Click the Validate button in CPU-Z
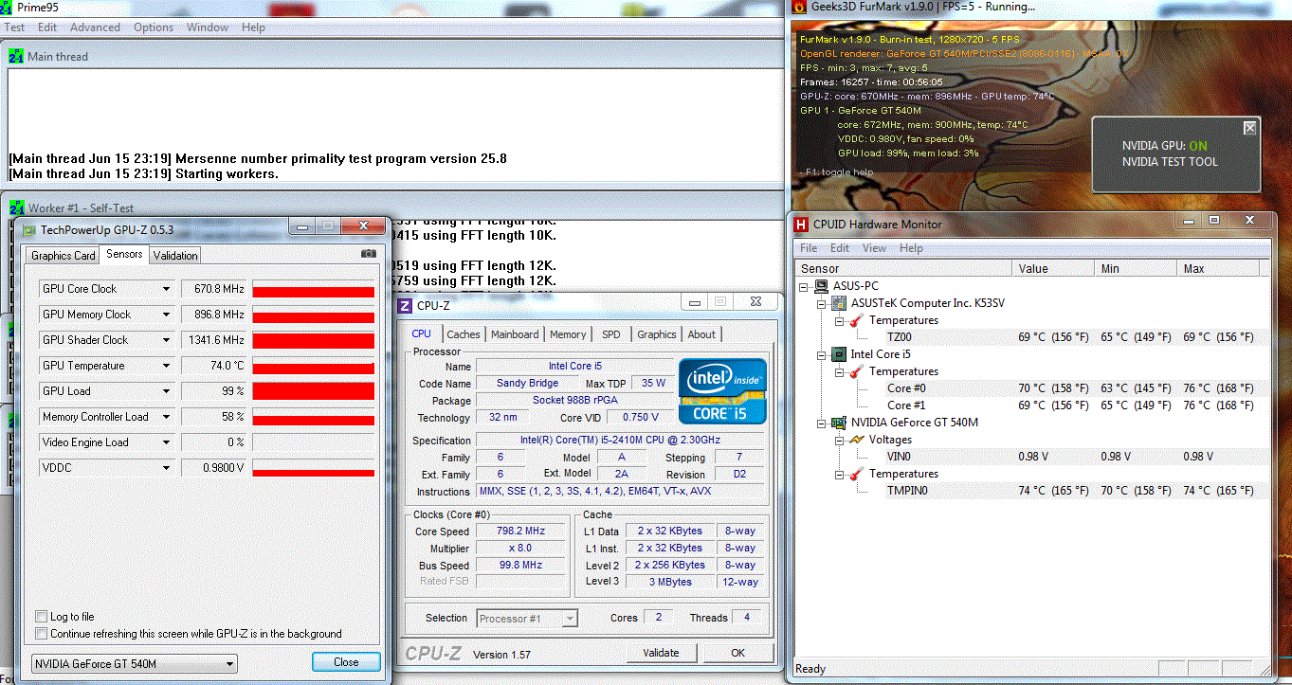 coord(661,653)
